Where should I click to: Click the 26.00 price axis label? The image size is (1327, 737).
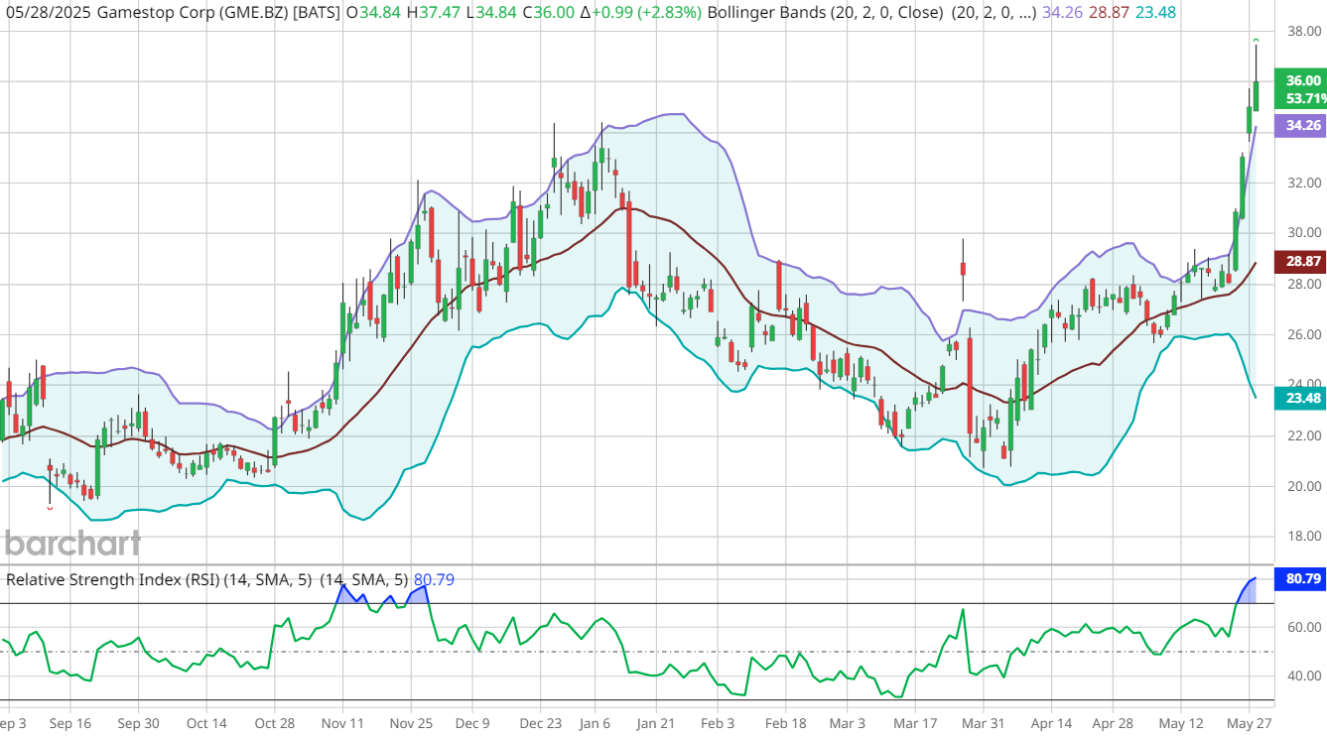[x=1303, y=335]
